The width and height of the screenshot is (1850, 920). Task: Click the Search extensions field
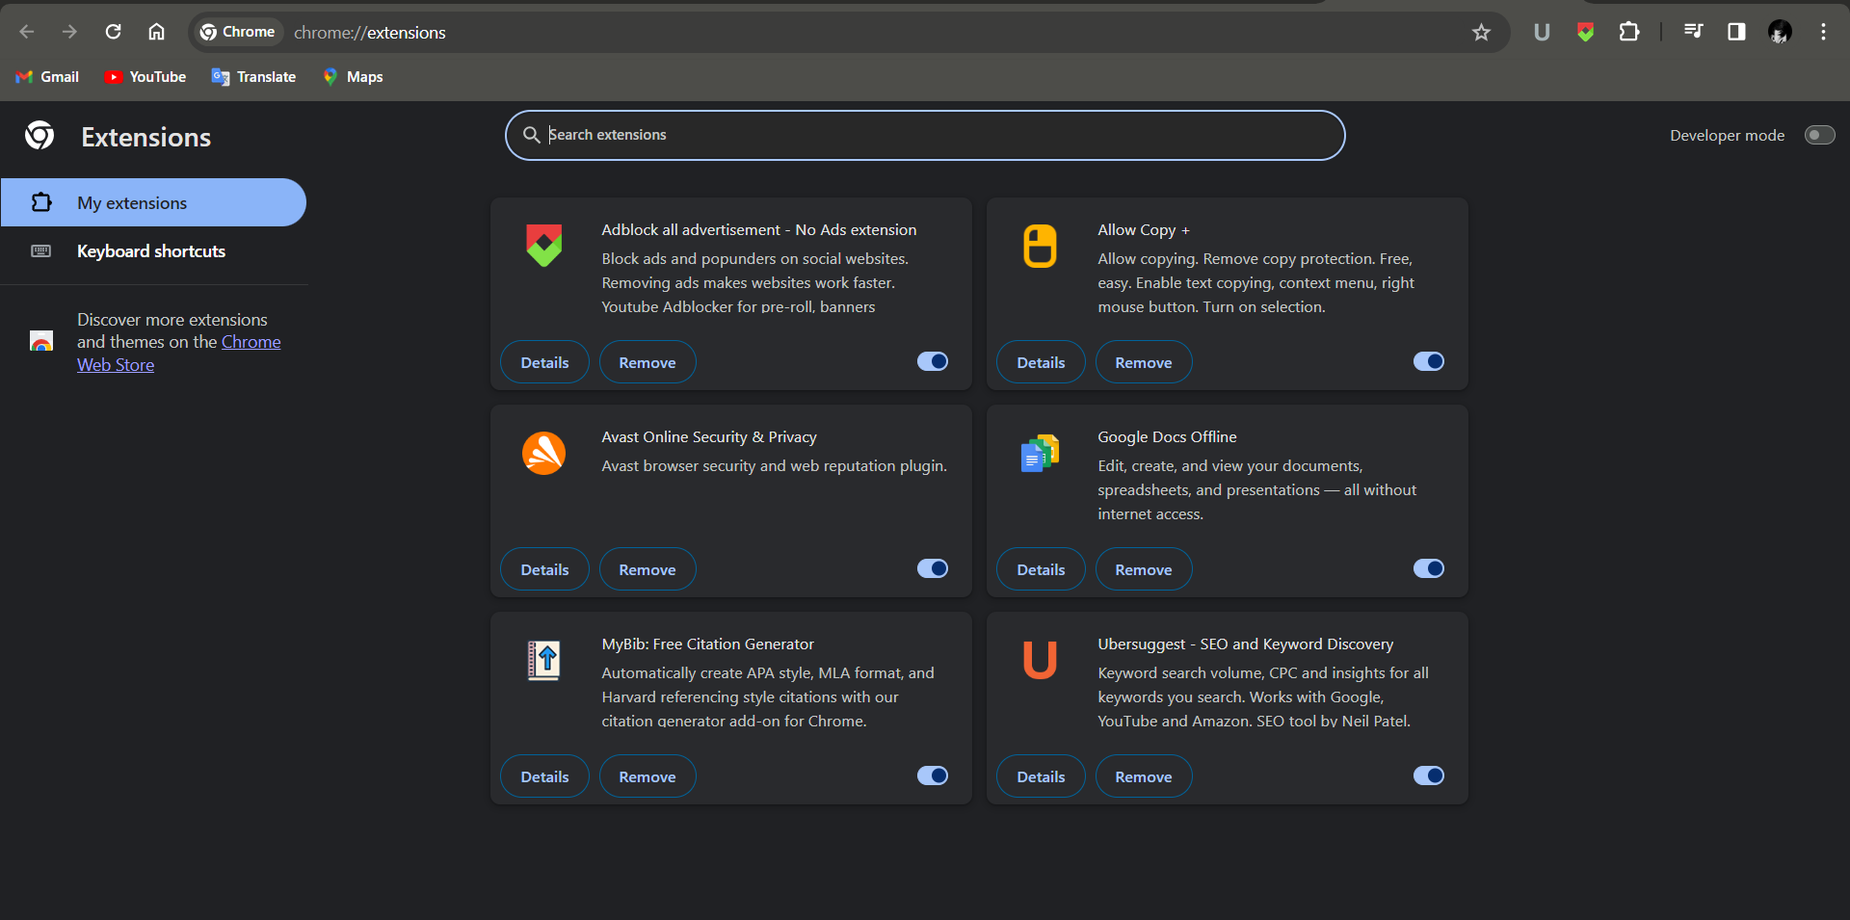coord(925,135)
